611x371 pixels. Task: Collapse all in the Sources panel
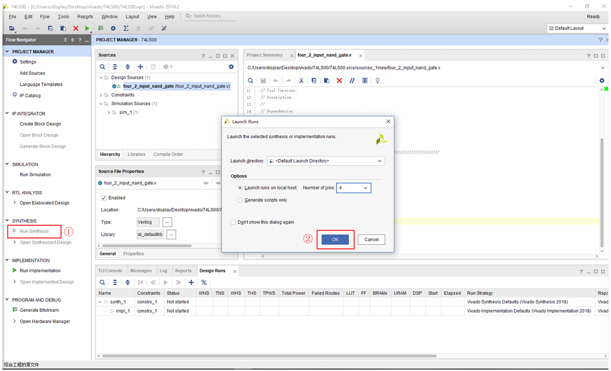point(115,67)
